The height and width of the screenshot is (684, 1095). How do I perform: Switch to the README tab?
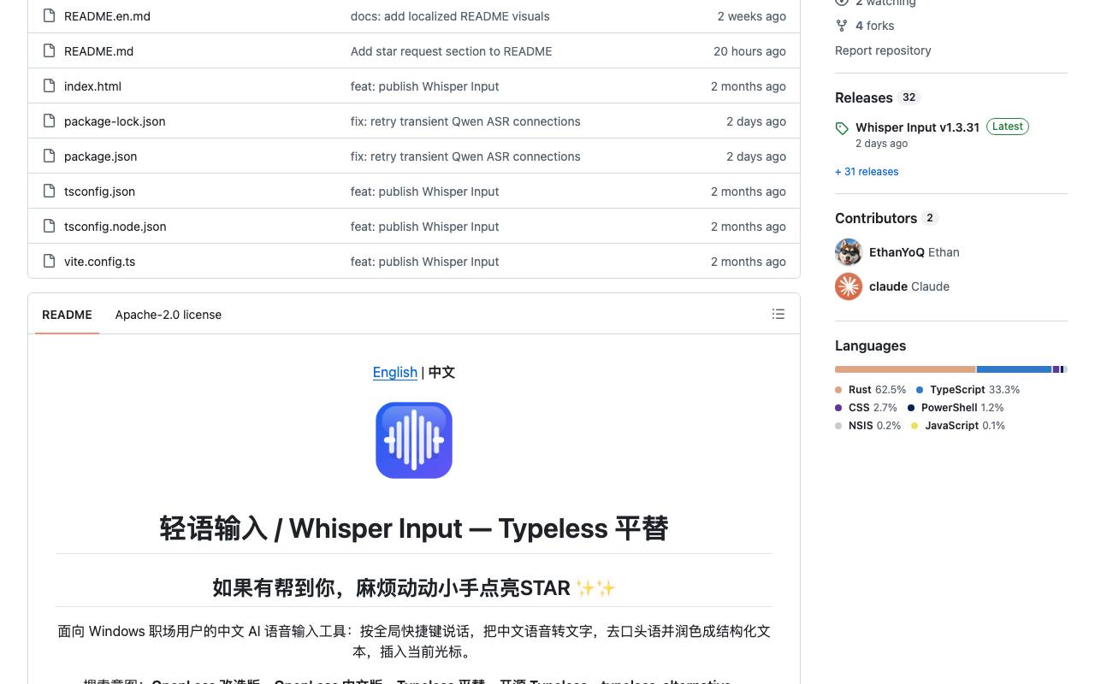click(x=67, y=315)
